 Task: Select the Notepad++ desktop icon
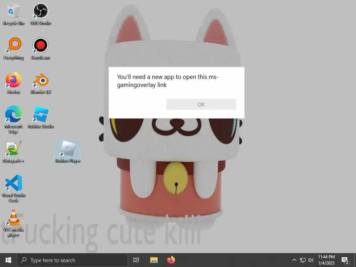(14, 152)
